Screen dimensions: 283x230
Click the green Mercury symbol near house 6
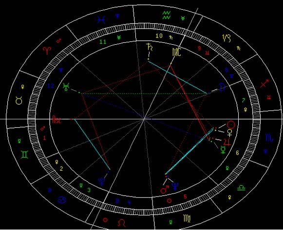pyautogui.click(x=223, y=150)
